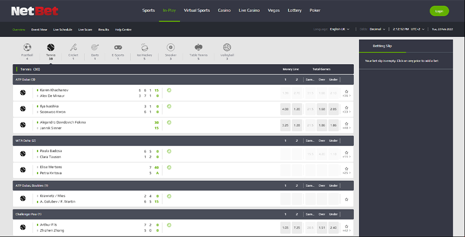
Task: Open the English UK language dropdown
Action: click(x=339, y=29)
